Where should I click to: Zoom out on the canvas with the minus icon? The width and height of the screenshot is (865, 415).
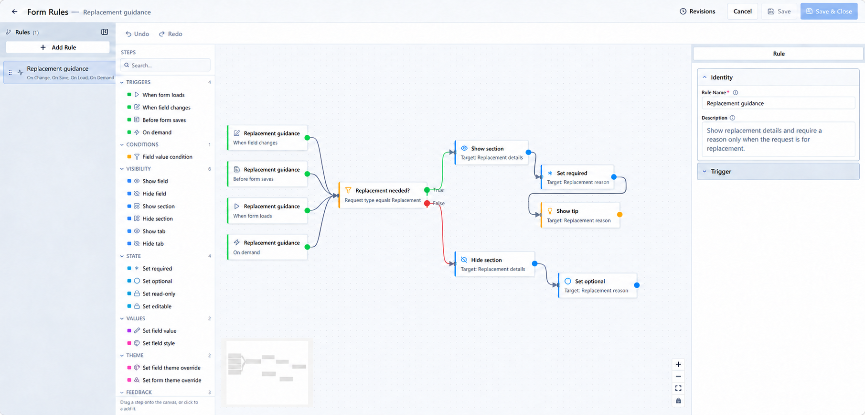(678, 376)
